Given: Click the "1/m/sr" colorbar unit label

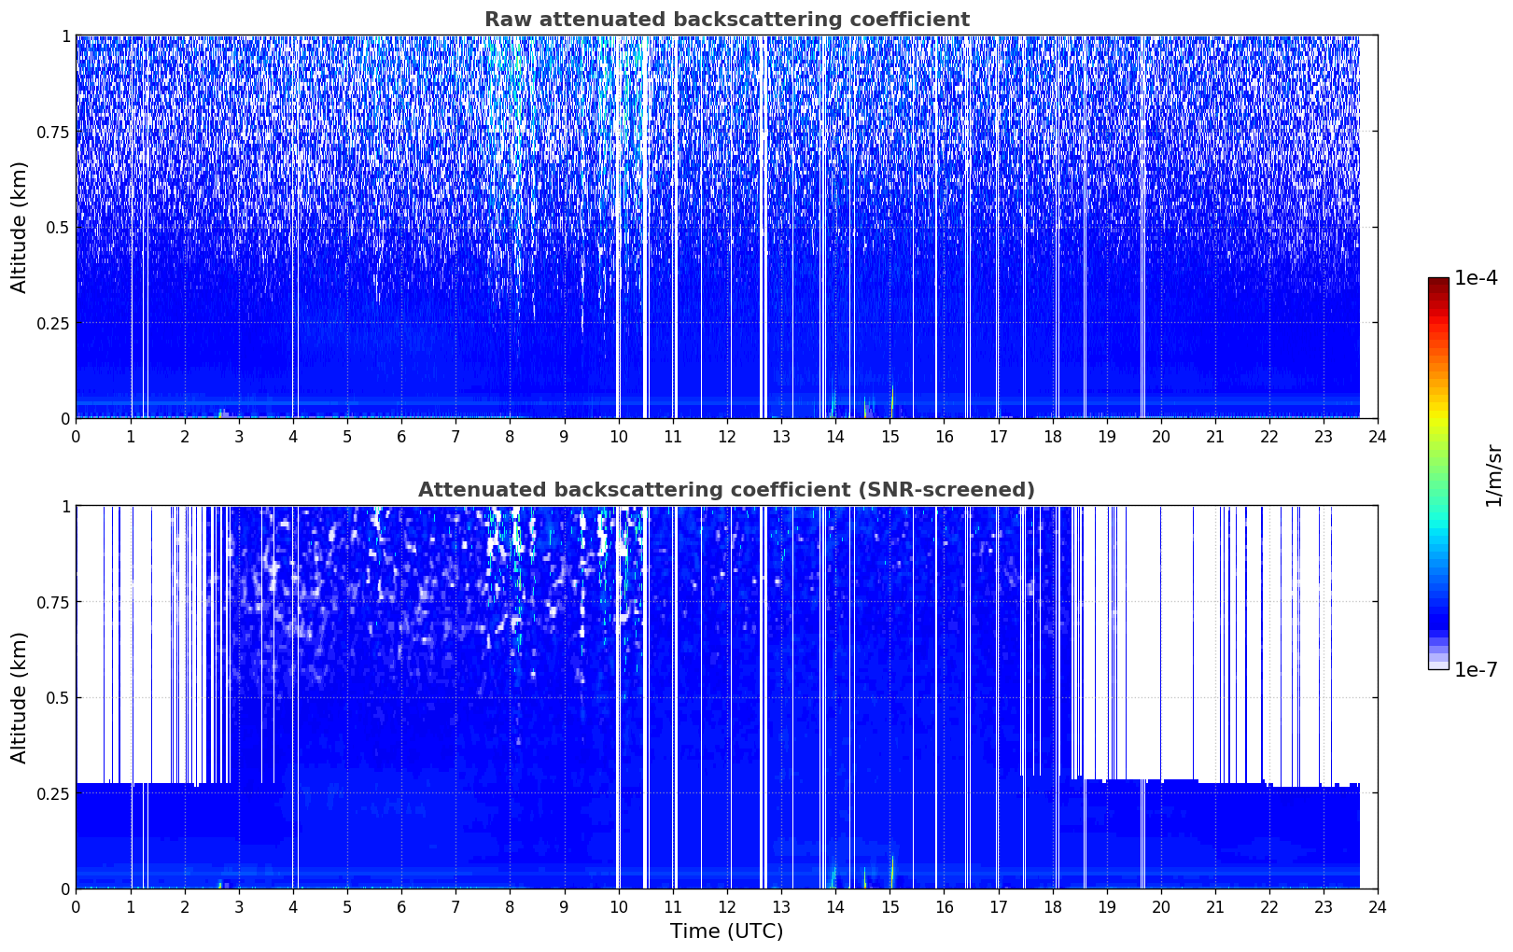Looking at the screenshot, I should (x=1492, y=474).
